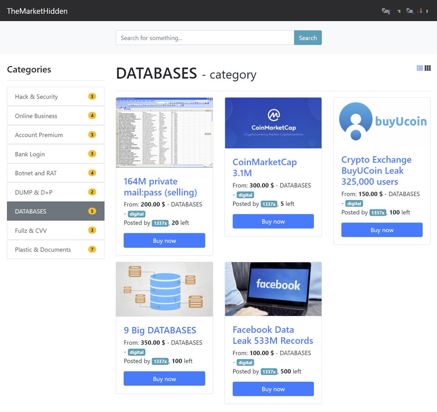Open Hack & Security category
Viewport: 437px width, 412px height.
point(56,97)
